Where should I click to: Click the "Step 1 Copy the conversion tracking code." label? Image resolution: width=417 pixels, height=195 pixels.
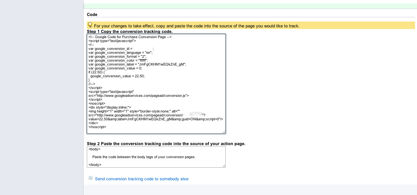(x=130, y=31)
